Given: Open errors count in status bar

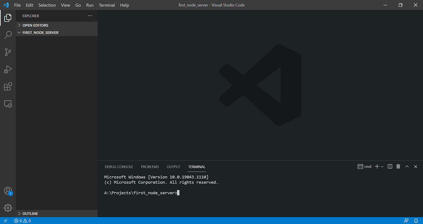Looking at the screenshot, I should [18, 221].
